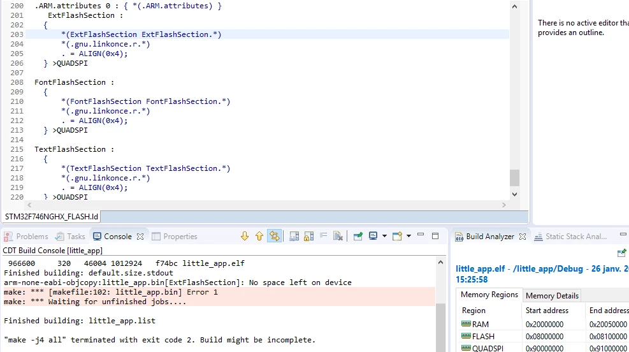629x352 pixels.
Task: Minimize the Build Analyzer panel
Action: (623, 235)
